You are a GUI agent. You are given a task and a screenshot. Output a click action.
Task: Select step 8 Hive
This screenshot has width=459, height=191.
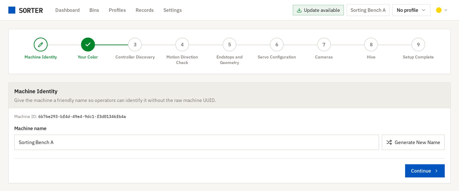pos(371,45)
